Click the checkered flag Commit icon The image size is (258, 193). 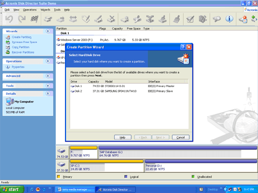point(35,19)
